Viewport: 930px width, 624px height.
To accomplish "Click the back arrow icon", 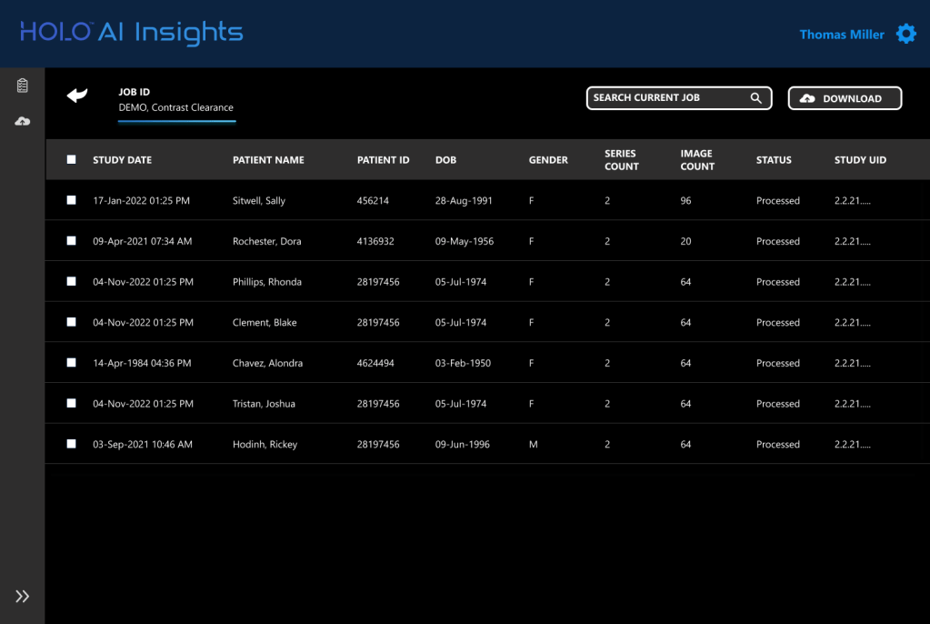I will pos(77,96).
